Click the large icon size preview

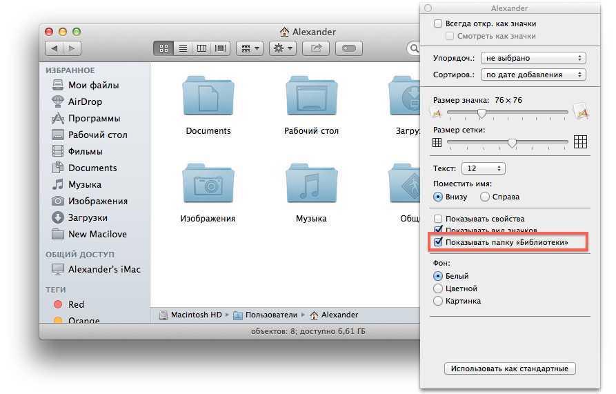click(581, 111)
